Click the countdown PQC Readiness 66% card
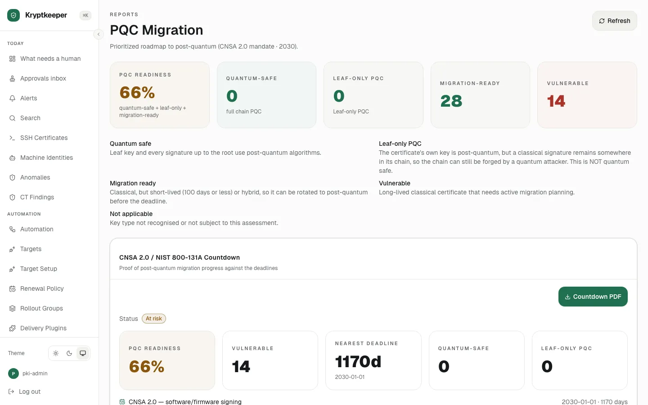 [167, 360]
